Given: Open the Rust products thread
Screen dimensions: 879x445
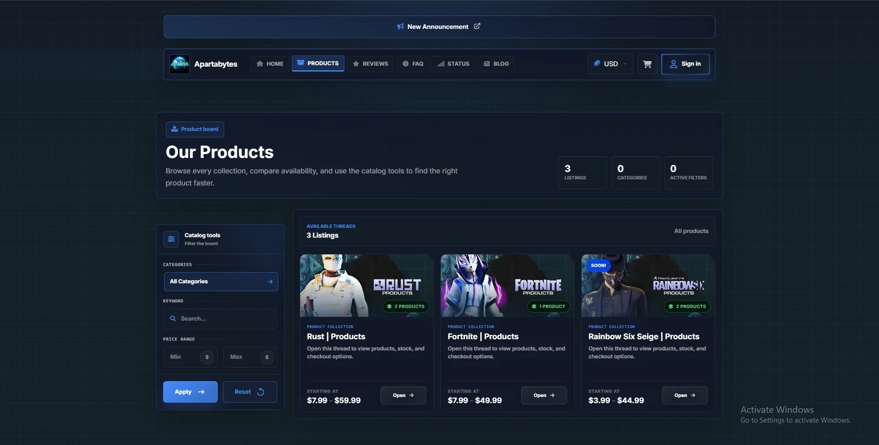Looking at the screenshot, I should click(403, 396).
